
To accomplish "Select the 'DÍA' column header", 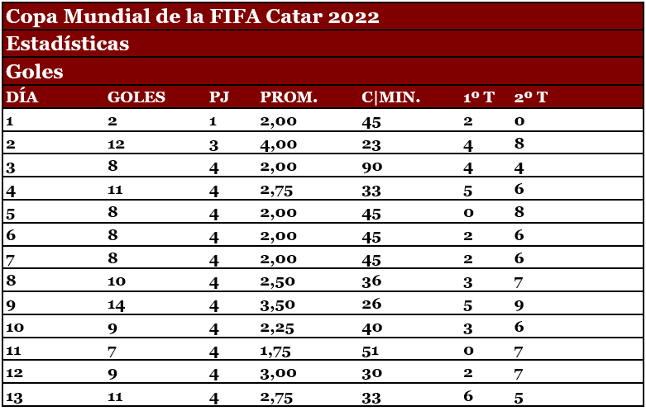I will [22, 97].
